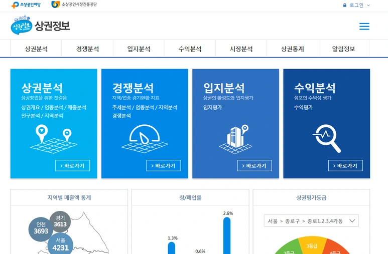
Task: Click the 지역별 매출액 통계 panel heading
Action: (69, 197)
